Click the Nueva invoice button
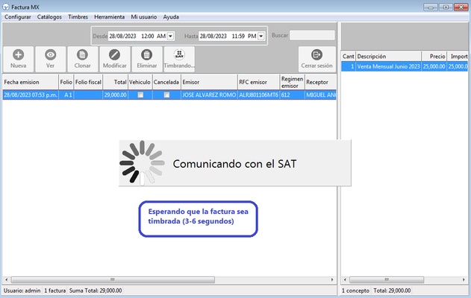The height and width of the screenshot is (298, 471). coord(19,59)
